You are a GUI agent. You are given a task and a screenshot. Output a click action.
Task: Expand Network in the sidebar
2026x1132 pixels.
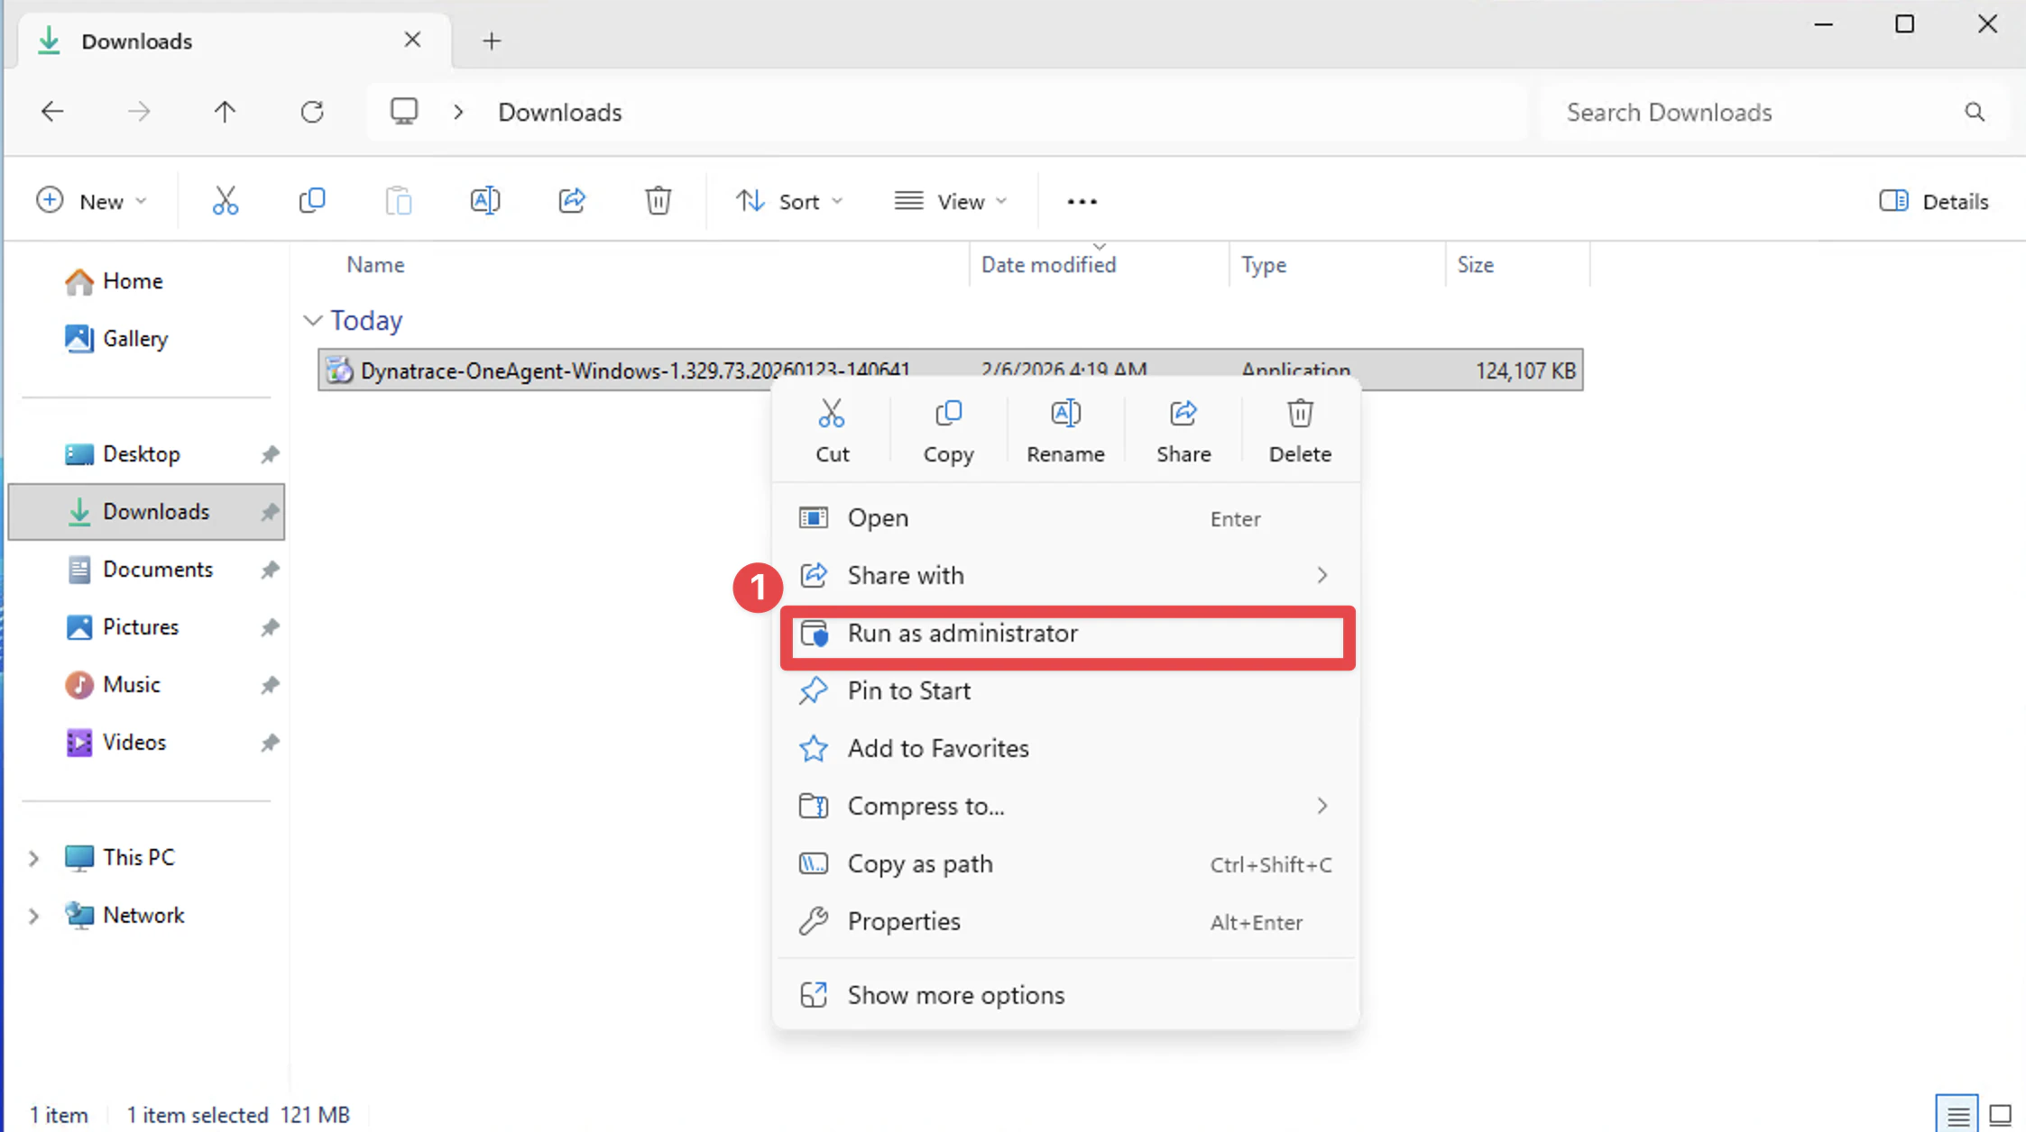click(x=33, y=916)
